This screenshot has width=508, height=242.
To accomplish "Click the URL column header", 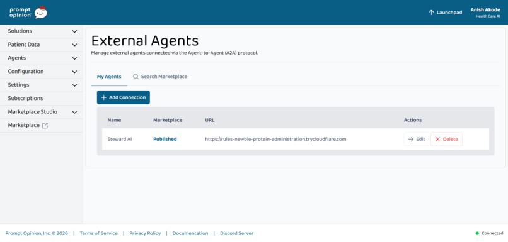I will (210, 120).
